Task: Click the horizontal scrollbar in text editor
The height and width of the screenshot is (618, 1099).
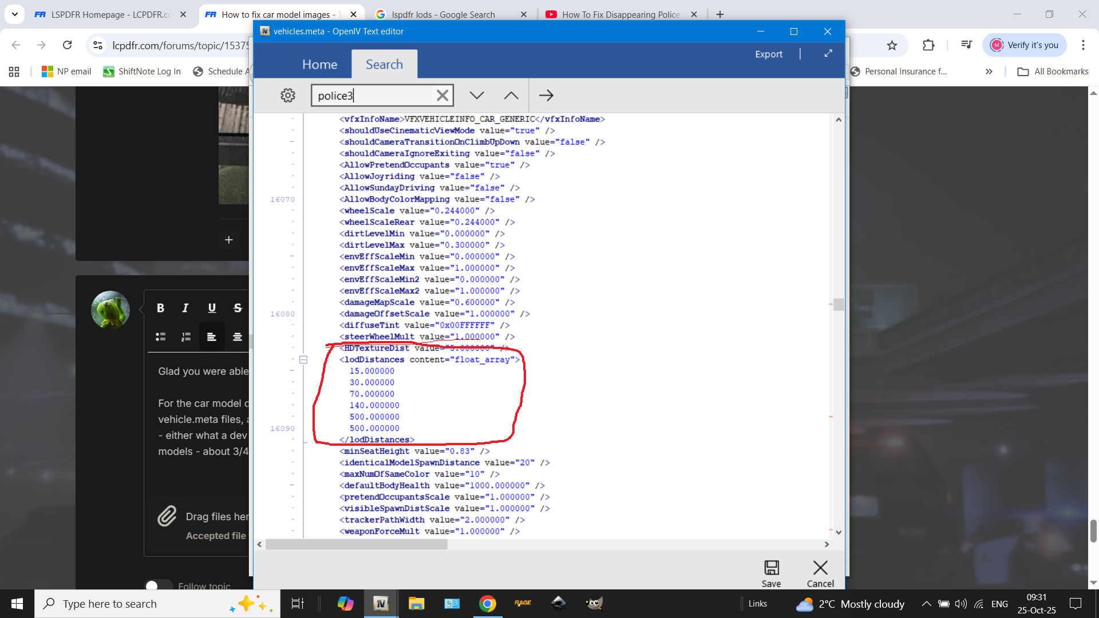Action: [356, 545]
